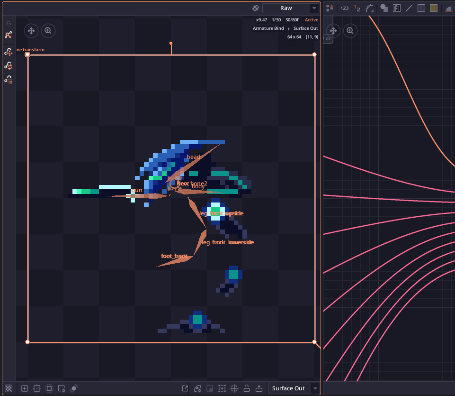
Task: Select the bone rotate tool in left toolbar
Action: [x=9, y=66]
